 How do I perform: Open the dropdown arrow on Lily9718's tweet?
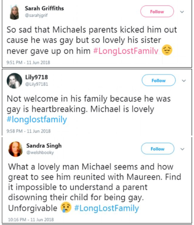pyautogui.click(x=184, y=81)
